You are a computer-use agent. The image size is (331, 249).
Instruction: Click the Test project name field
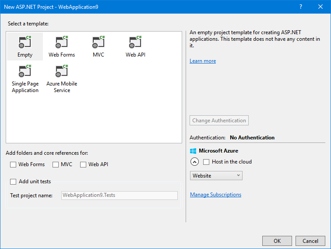point(120,196)
